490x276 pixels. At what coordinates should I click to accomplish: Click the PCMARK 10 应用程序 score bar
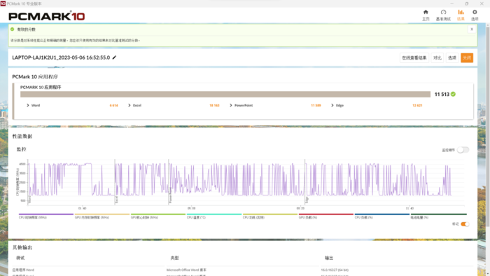click(225, 94)
